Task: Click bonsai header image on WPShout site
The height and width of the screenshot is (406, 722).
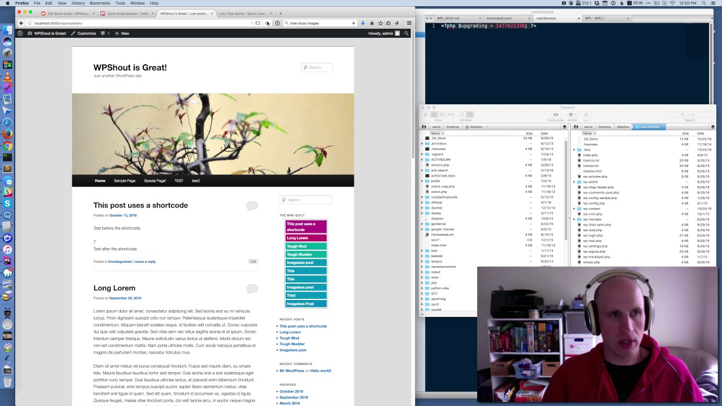Action: [213, 134]
